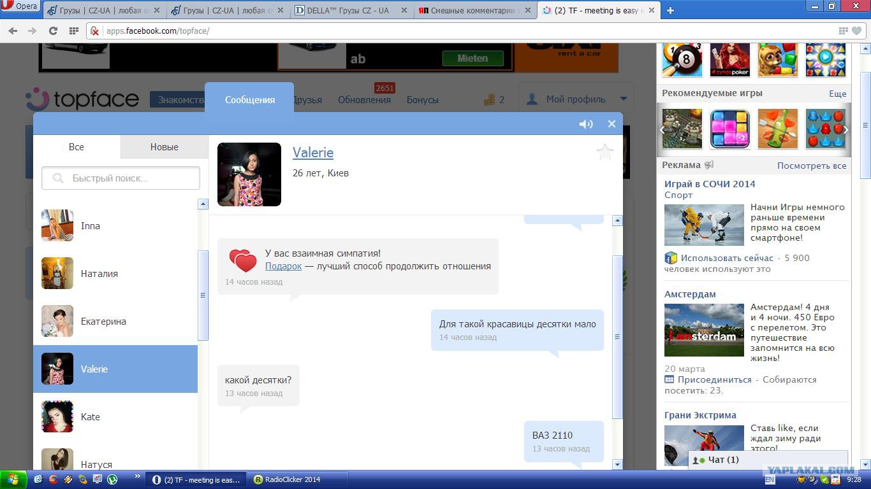Click the Подарок gift link
Screen dimensions: 871x489
pyautogui.click(x=283, y=266)
